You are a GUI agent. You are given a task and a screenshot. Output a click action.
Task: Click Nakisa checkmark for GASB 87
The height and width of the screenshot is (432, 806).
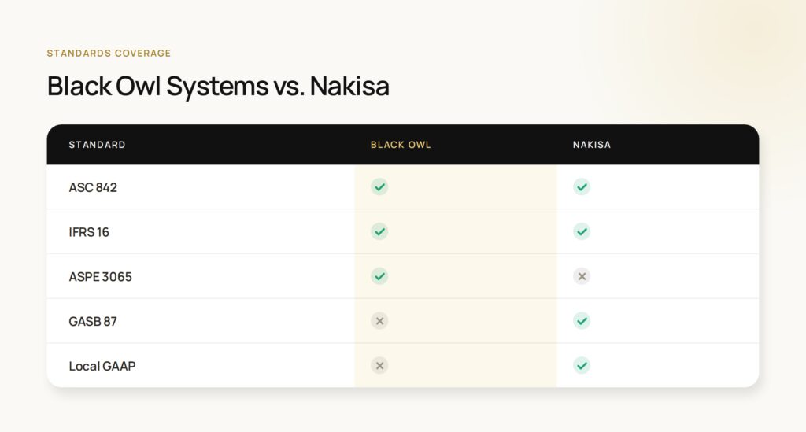(582, 321)
